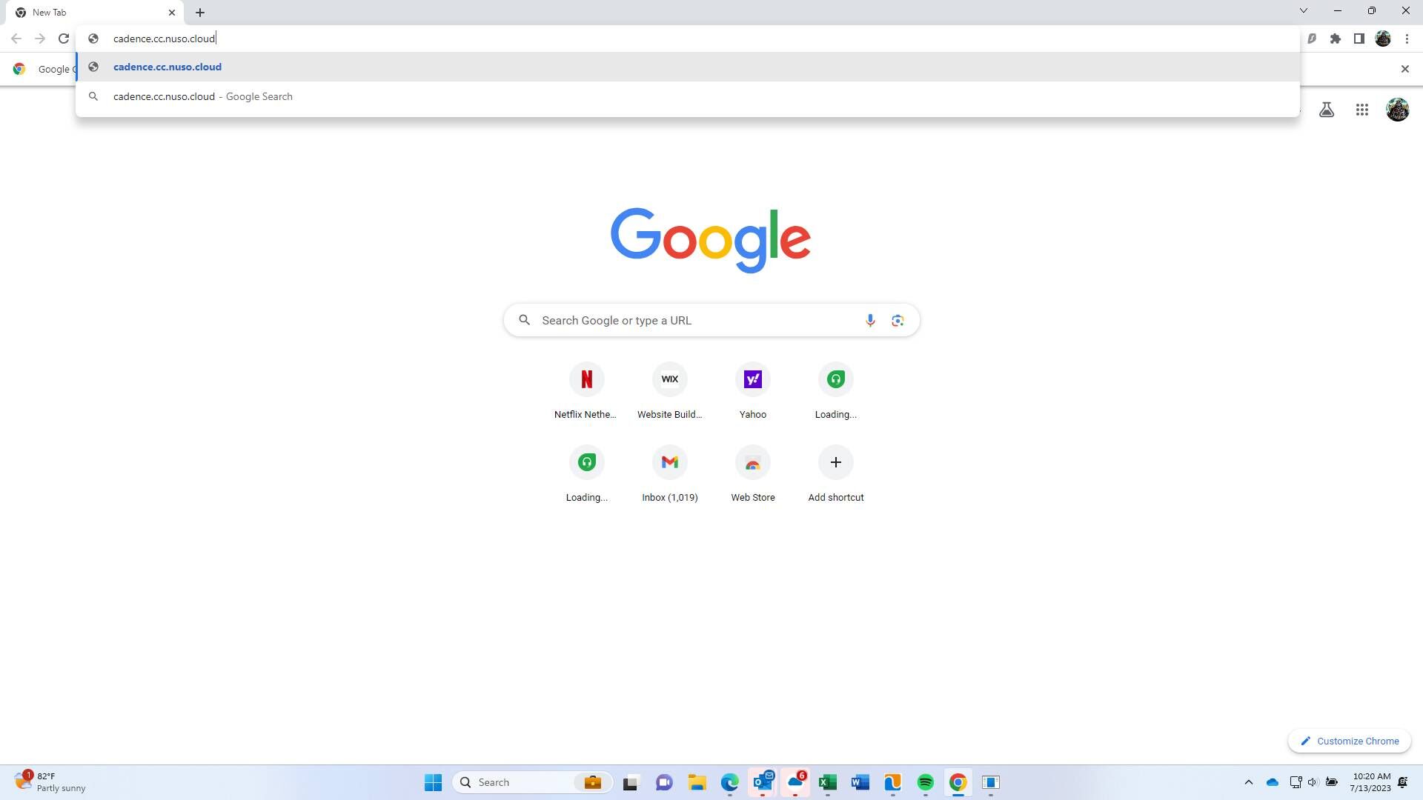
Task: Click the browser forward arrow
Action: tap(40, 39)
